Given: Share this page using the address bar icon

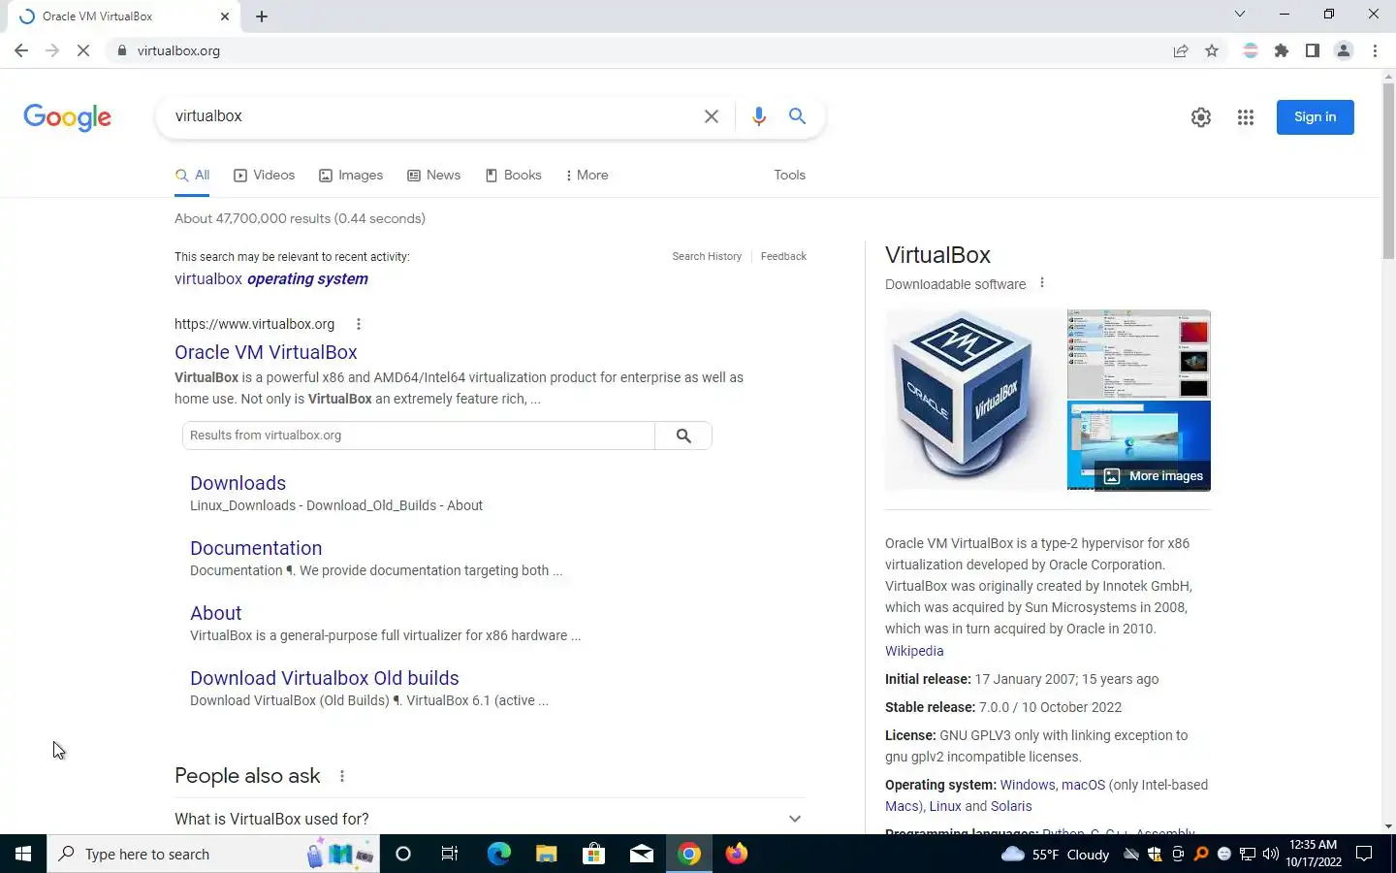Looking at the screenshot, I should [1181, 50].
